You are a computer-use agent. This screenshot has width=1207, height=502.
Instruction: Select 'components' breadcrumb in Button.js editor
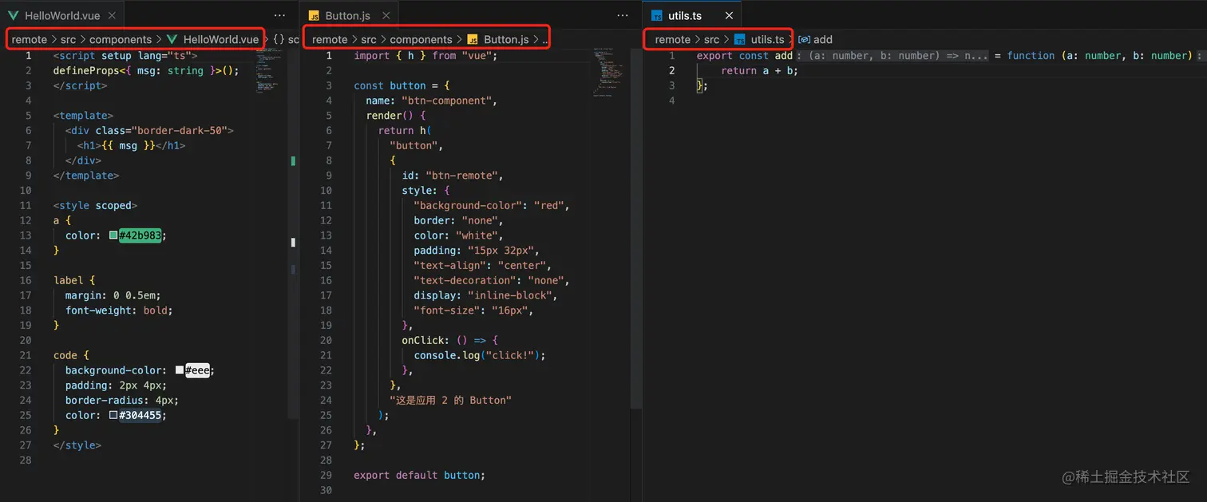pyautogui.click(x=421, y=39)
